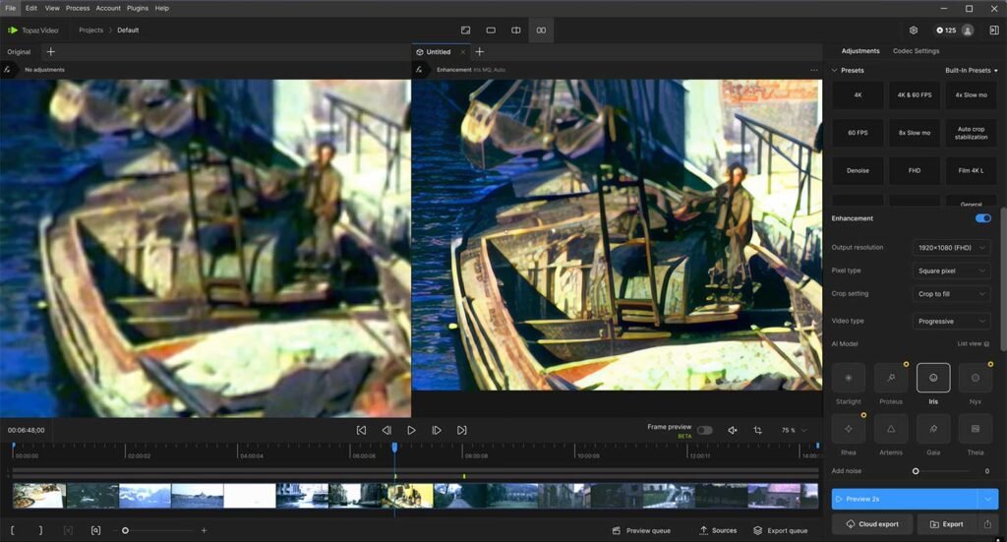
Task: Turn off the Enhancement toggle
Action: pos(981,218)
